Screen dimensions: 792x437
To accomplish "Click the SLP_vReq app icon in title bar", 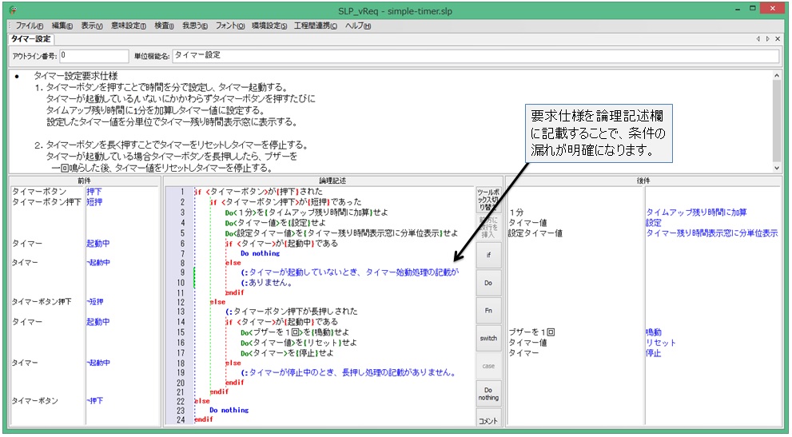I will point(13,10).
